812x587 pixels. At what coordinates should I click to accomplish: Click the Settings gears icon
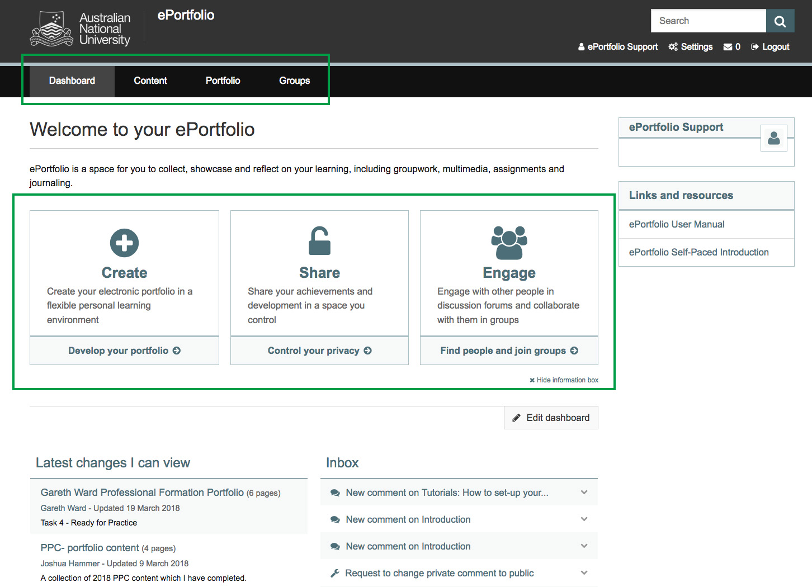coord(673,47)
